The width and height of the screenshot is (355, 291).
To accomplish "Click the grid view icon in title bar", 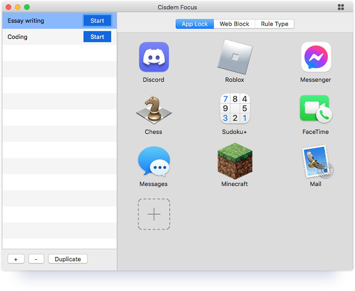I will click(341, 7).
